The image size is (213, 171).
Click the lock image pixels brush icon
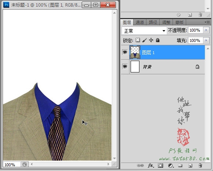click(145, 40)
